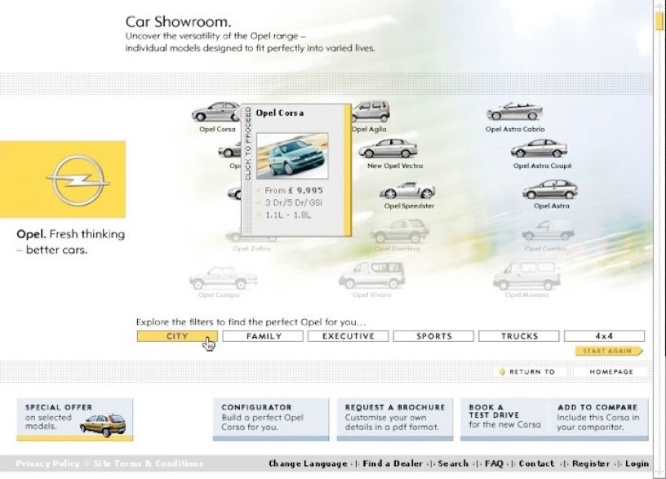Select the Trucks filter
The height and width of the screenshot is (479, 666).
[x=519, y=336]
